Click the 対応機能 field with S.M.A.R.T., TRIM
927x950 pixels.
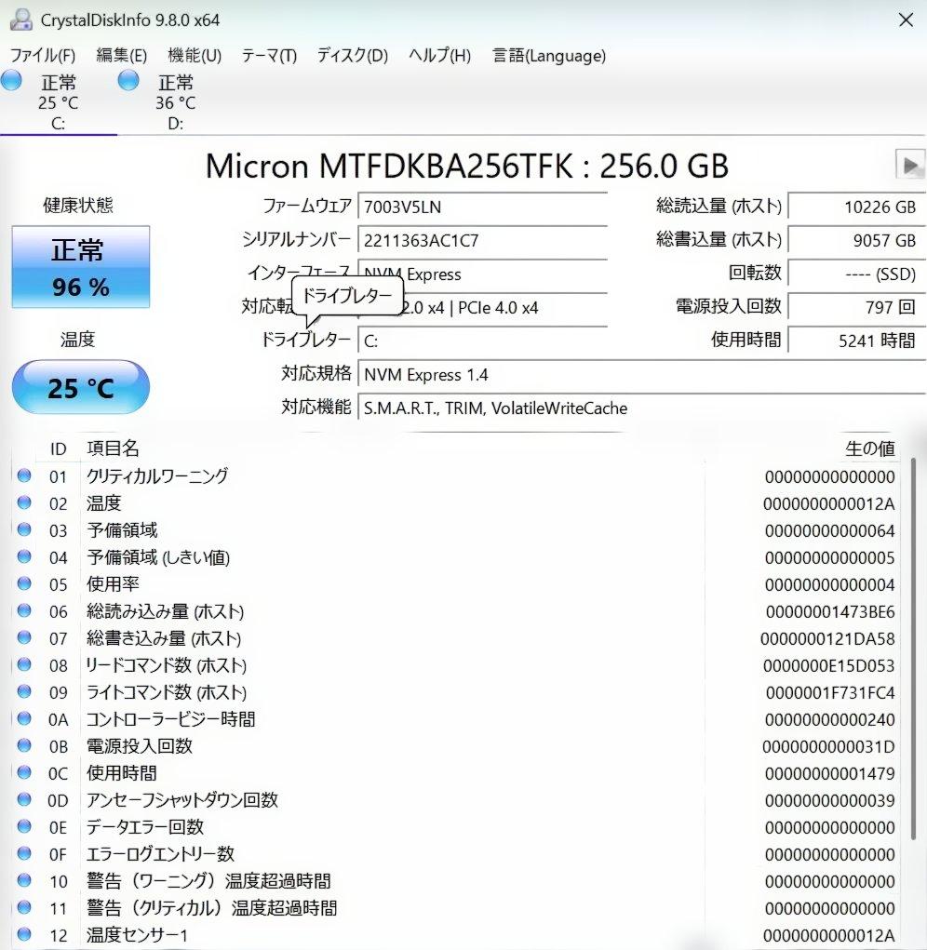click(642, 408)
